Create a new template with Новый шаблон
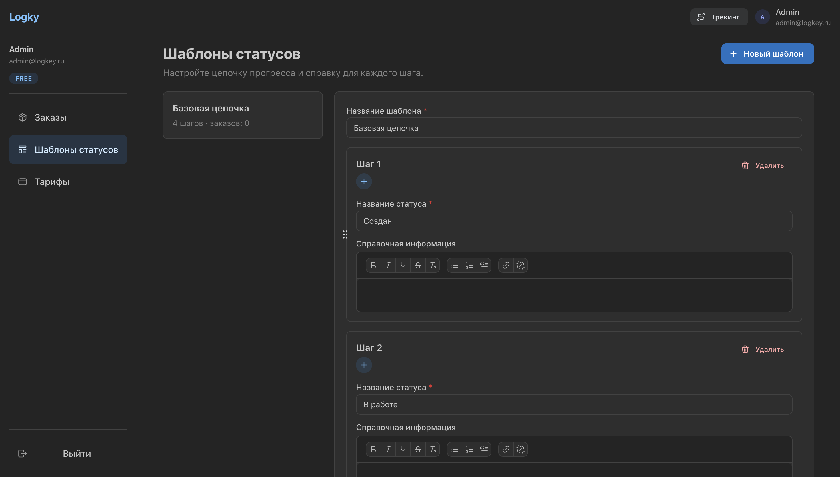Viewport: 840px width, 477px height. pyautogui.click(x=767, y=54)
